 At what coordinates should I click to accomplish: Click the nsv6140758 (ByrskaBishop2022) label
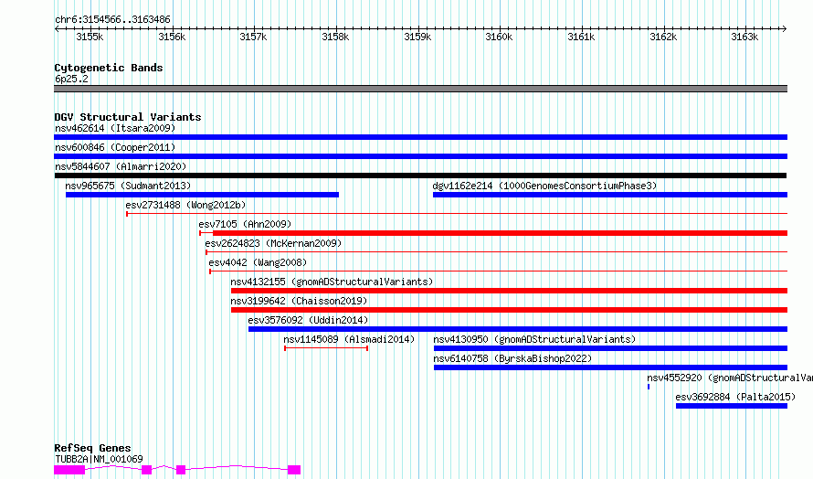[512, 358]
